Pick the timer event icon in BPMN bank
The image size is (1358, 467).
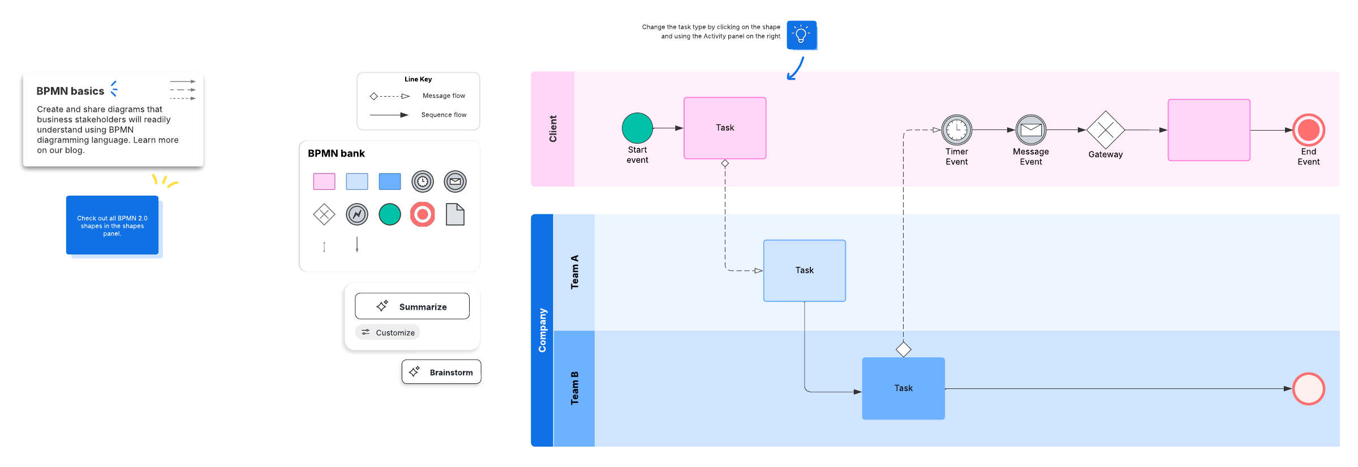pos(423,181)
